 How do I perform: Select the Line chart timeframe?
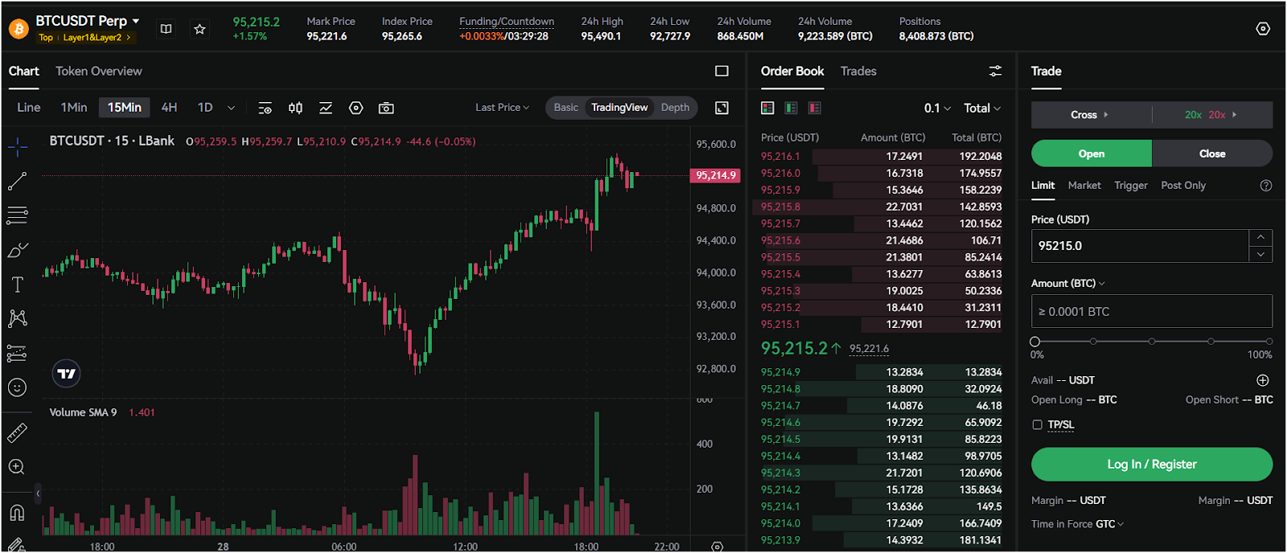(29, 108)
